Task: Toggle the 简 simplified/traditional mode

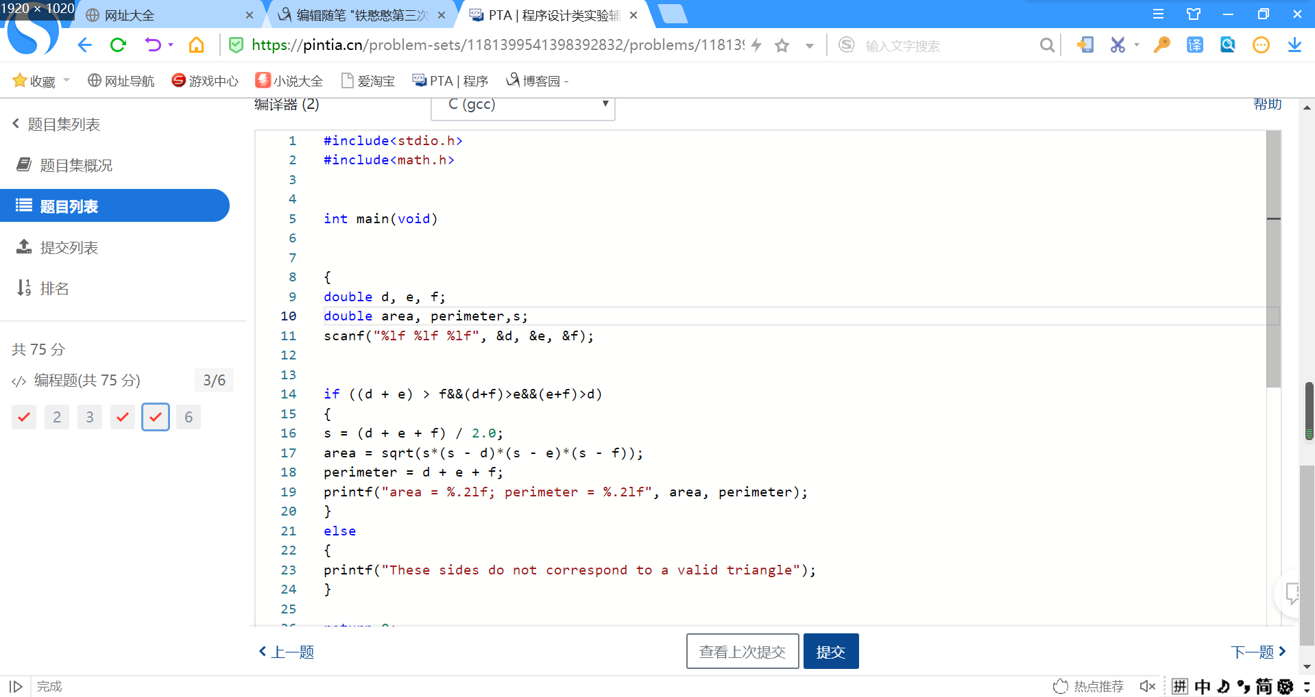Action: (1264, 686)
